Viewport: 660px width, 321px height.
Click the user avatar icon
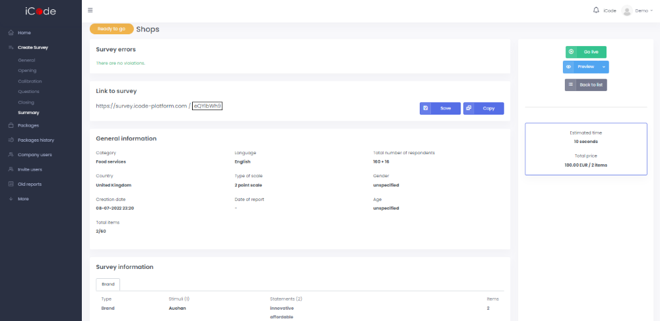(x=626, y=11)
